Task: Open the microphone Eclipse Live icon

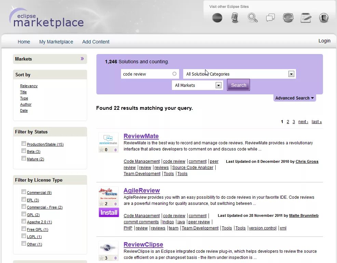Action: [235, 18]
